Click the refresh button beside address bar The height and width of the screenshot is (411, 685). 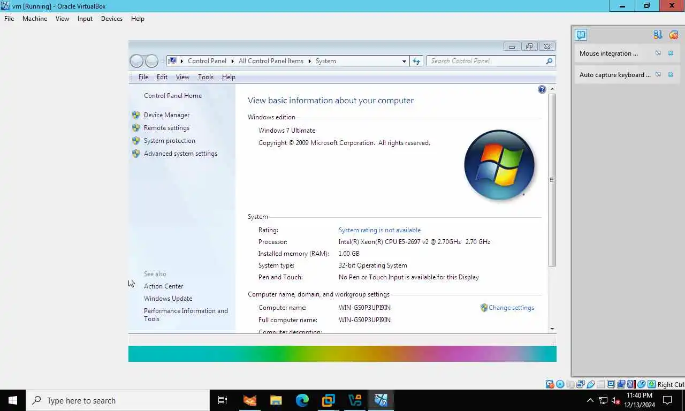tap(416, 61)
